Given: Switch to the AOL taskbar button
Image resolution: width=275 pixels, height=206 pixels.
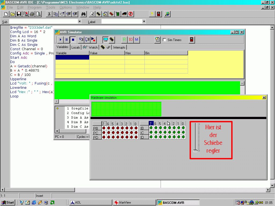Looking at the screenshot, I should click(91, 203).
